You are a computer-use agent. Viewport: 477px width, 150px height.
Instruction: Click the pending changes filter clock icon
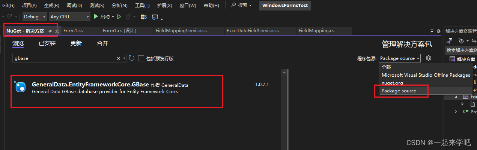click(461, 41)
